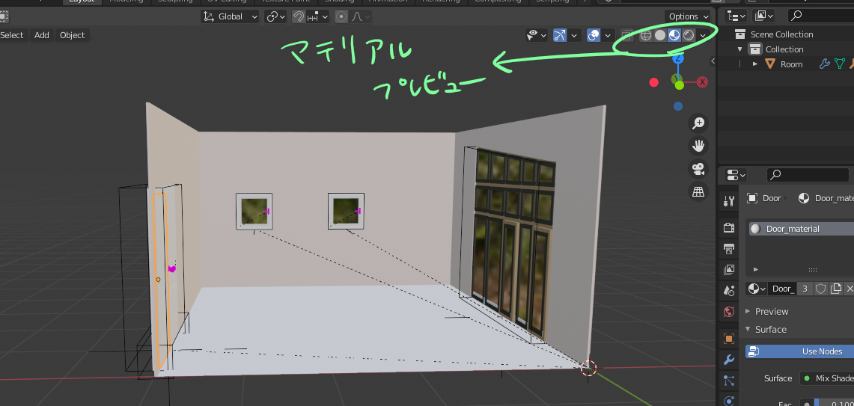The image size is (854, 406).
Task: Click the properties editor search field
Action: point(808,175)
